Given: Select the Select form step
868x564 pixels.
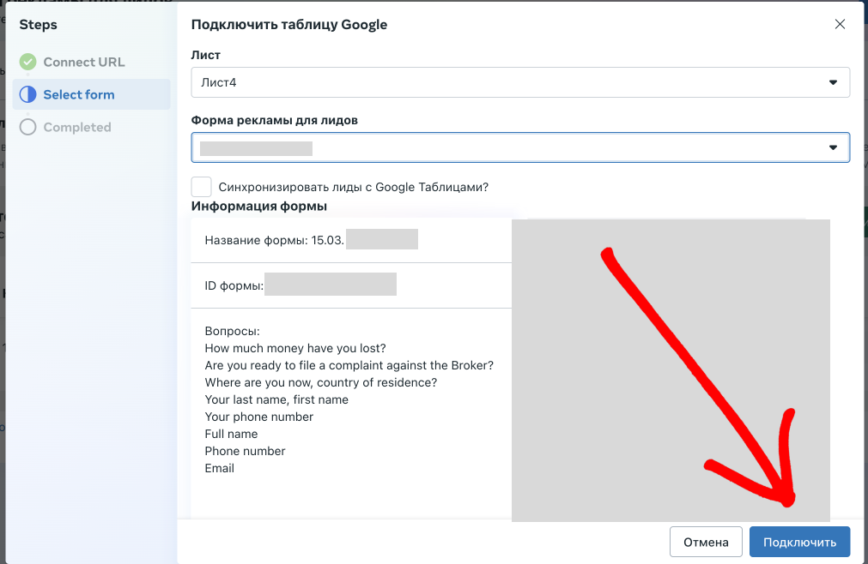Looking at the screenshot, I should coord(91,94).
